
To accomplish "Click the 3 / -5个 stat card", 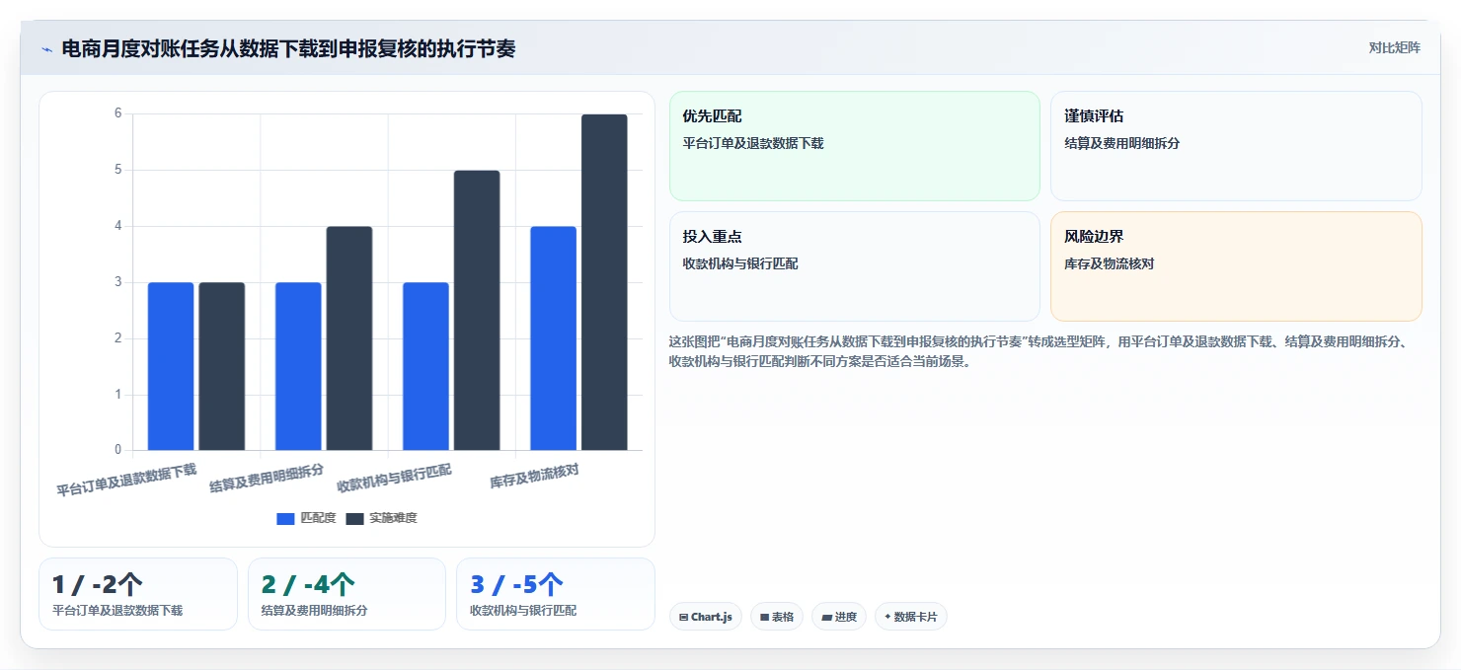I will click(x=556, y=594).
